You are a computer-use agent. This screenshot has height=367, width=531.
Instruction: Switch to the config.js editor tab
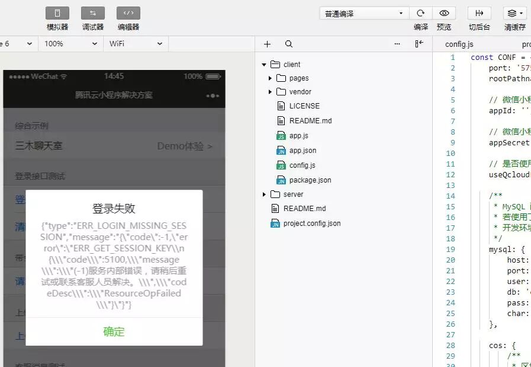459,44
